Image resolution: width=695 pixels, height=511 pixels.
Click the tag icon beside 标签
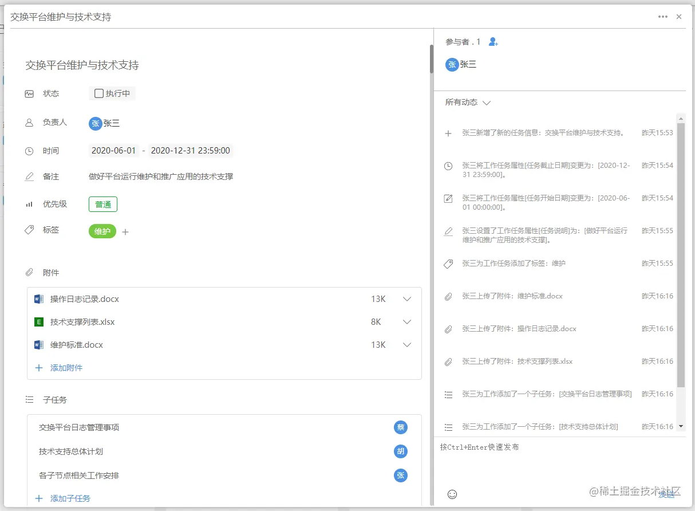[29, 230]
